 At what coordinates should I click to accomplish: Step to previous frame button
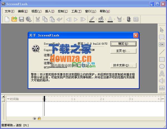[x=69, y=20]
